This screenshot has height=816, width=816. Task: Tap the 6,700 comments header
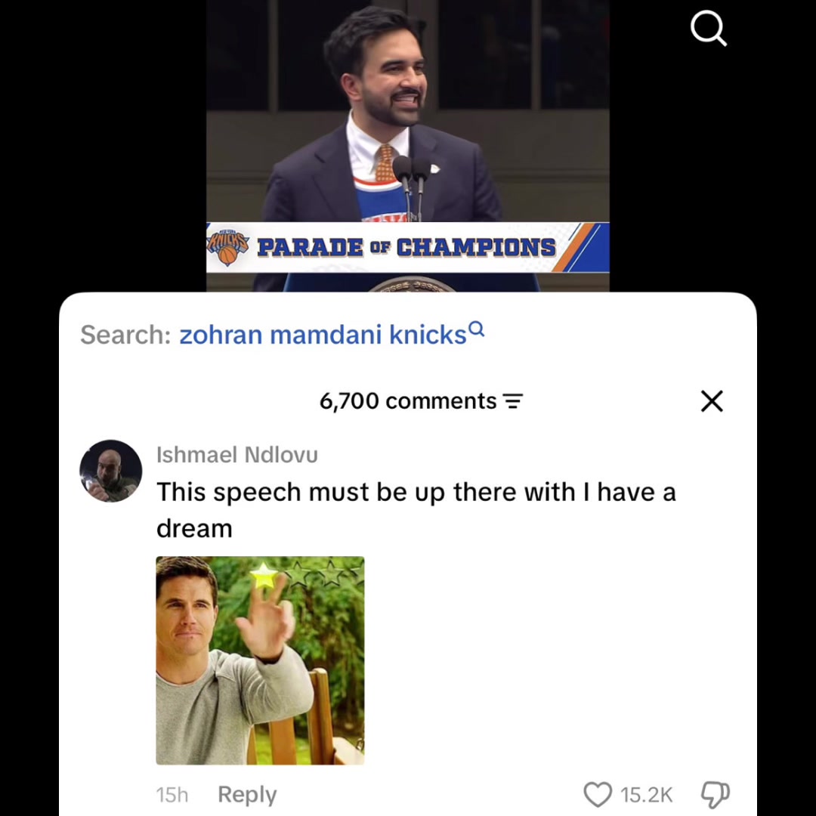(408, 401)
